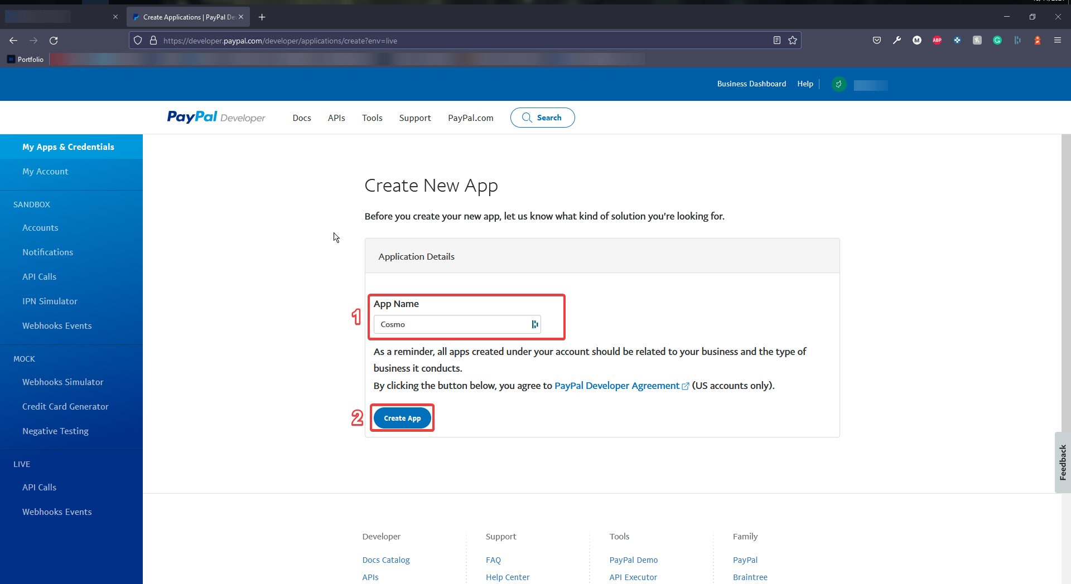Image resolution: width=1071 pixels, height=584 pixels.
Task: Click the circled M extension icon
Action: 917,40
